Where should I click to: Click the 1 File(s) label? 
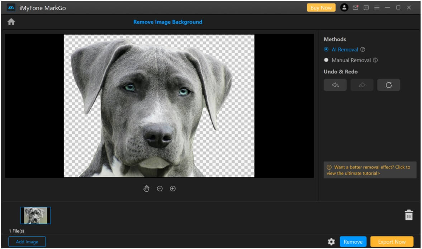coord(16,231)
